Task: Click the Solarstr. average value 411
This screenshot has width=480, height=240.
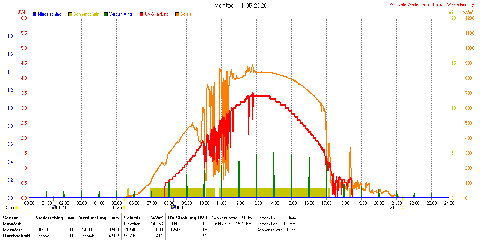Action: [160, 236]
